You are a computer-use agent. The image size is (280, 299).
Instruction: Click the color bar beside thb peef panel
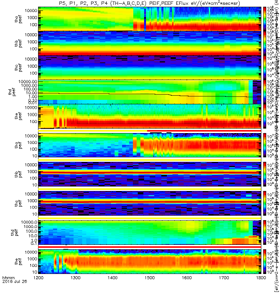(265, 43)
